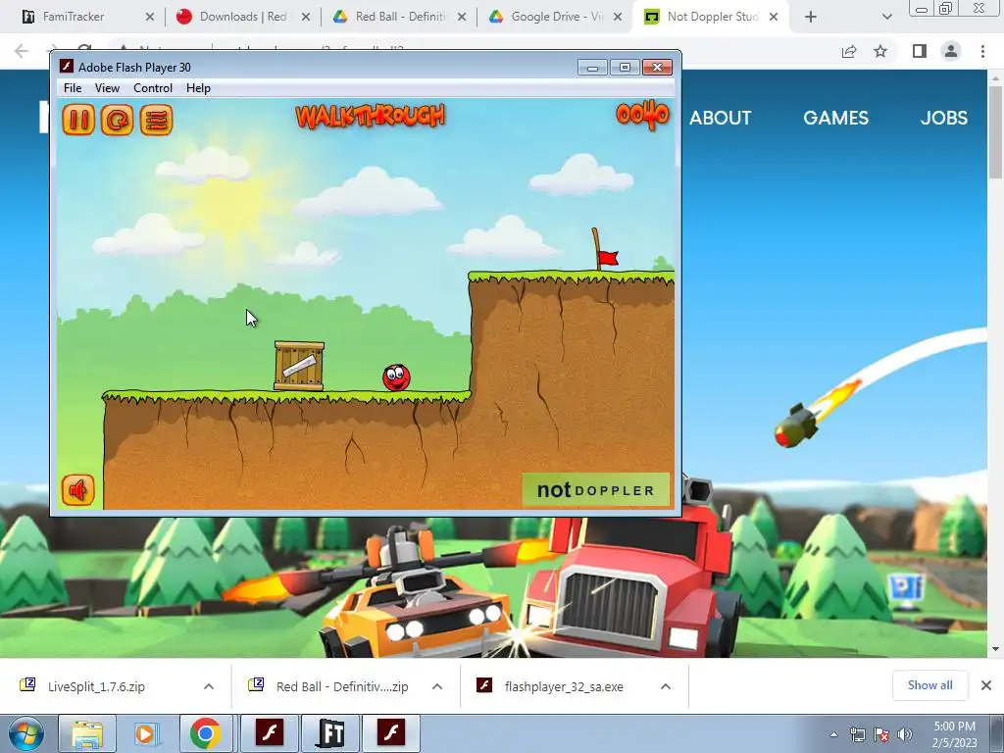Open Chrome three-dot menu
The image size is (1004, 753).
click(x=982, y=51)
